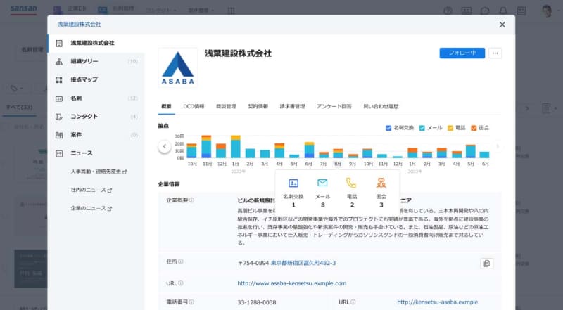The image size is (563, 310).
Task: Select コンタクト in the sidebar
Action: [x=96, y=117]
